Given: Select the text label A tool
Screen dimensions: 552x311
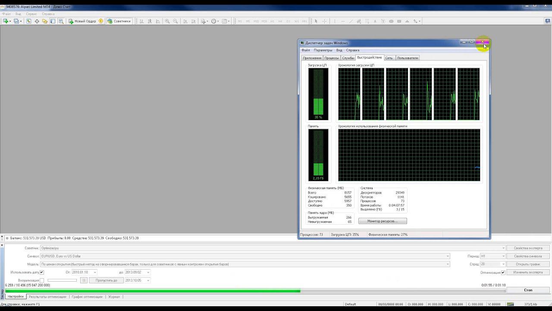Looking at the screenshot, I should tap(375, 21).
